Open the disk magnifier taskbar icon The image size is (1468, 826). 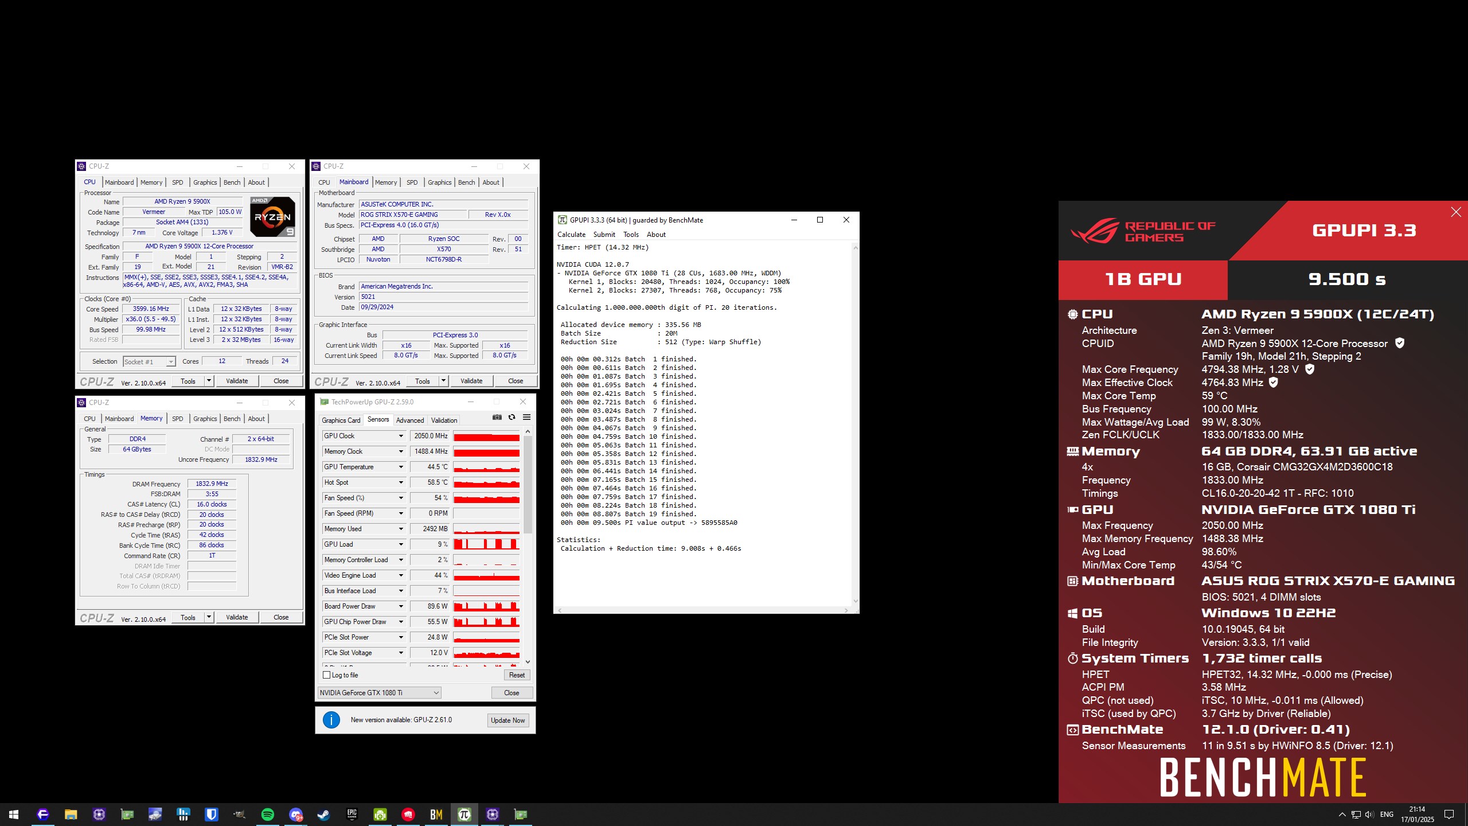click(x=155, y=815)
